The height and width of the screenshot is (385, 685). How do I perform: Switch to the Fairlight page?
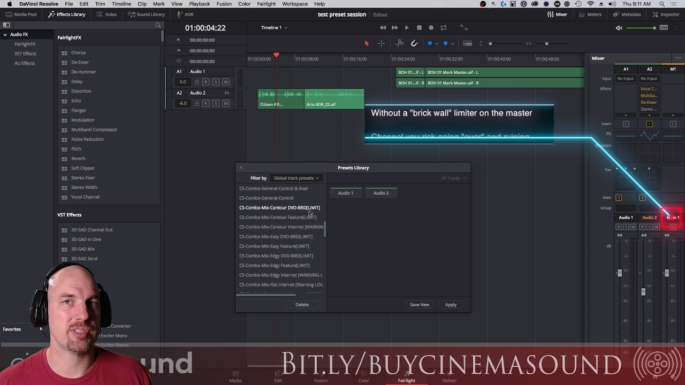407,377
